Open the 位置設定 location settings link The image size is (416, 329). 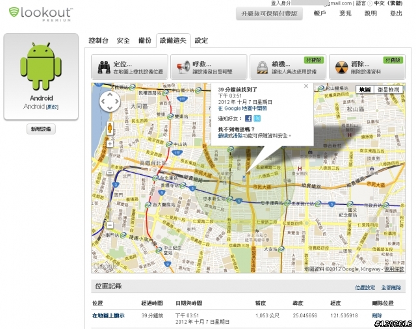point(365,287)
